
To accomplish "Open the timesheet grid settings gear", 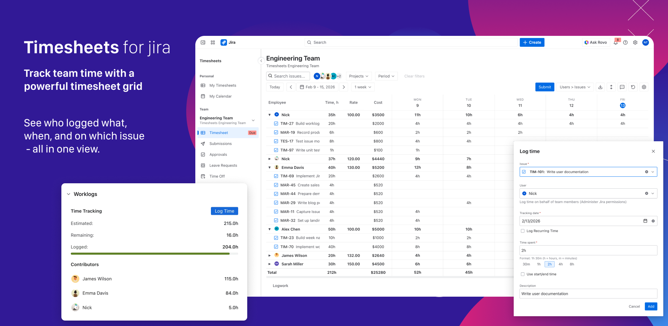I will point(644,87).
